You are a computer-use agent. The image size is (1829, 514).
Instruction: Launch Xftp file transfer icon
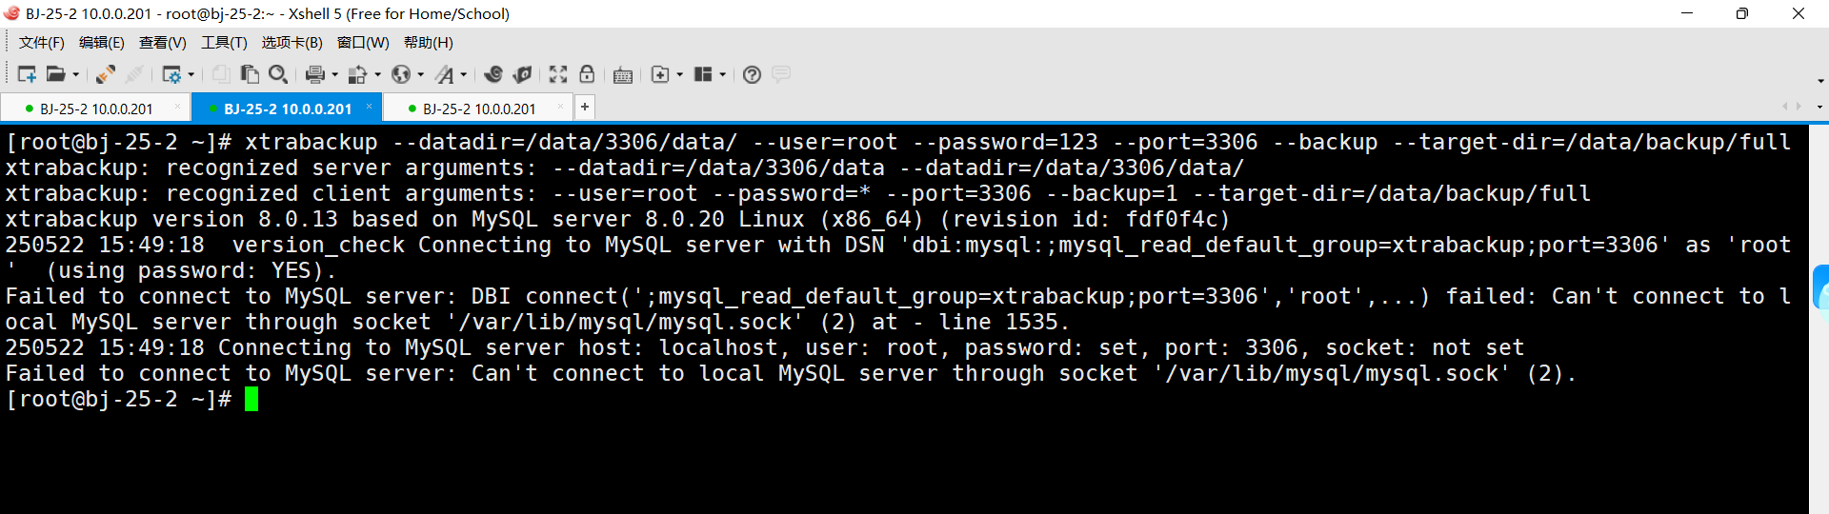click(x=521, y=74)
